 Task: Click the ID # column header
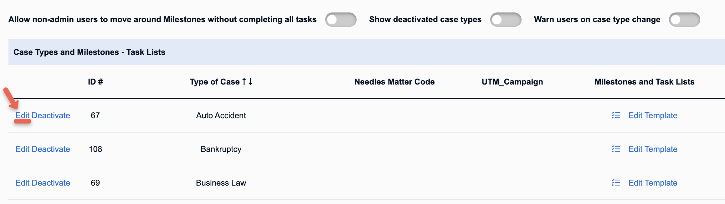(x=95, y=82)
